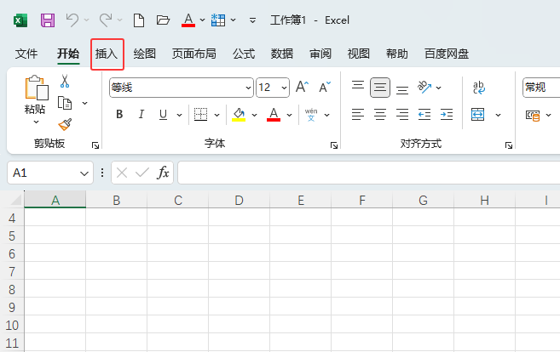Open Clipboard group dialog launcher

tap(95, 145)
